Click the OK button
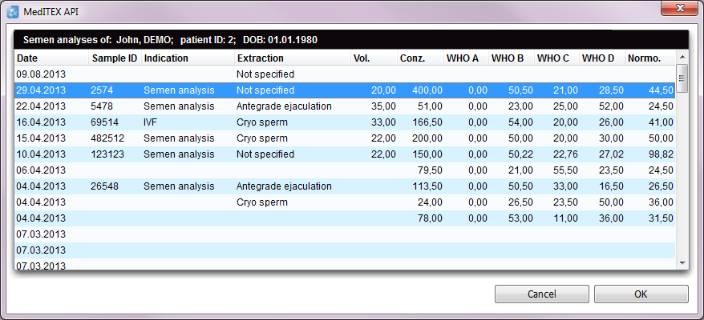 [x=641, y=294]
